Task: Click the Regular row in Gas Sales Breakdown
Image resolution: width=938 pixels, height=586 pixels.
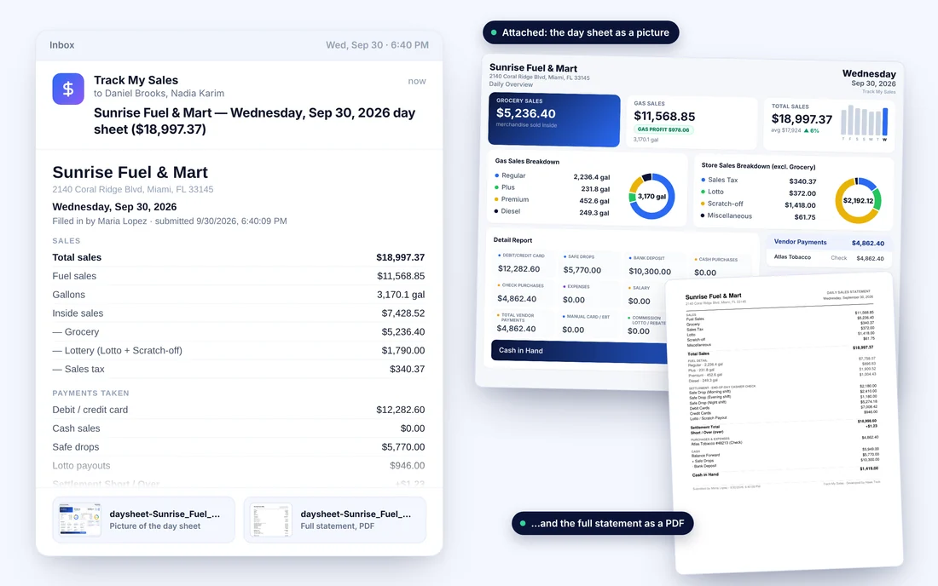Action: [x=553, y=176]
